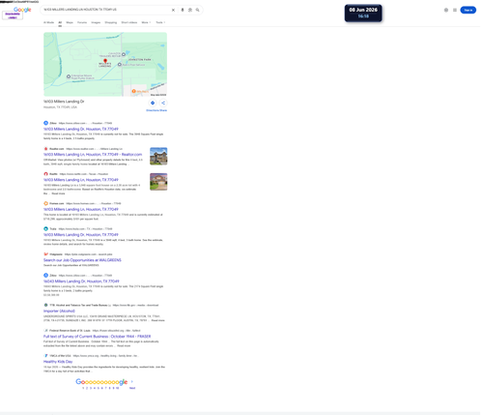
Task: Click the TTB Alcohol and Tobacco favicon
Action: click(45, 305)
